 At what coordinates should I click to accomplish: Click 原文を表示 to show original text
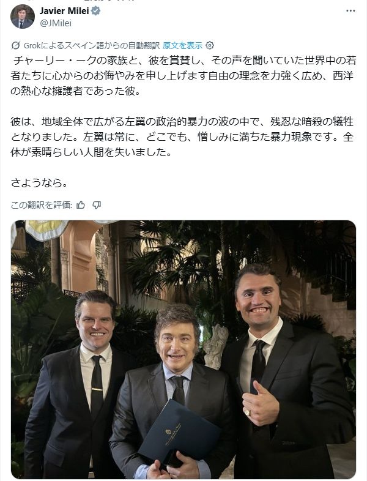coord(182,45)
